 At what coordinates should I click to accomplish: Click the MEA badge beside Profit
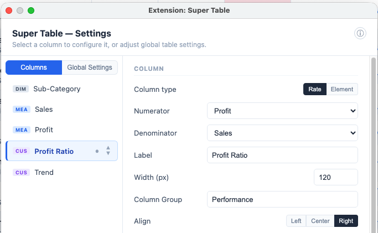[x=22, y=130]
